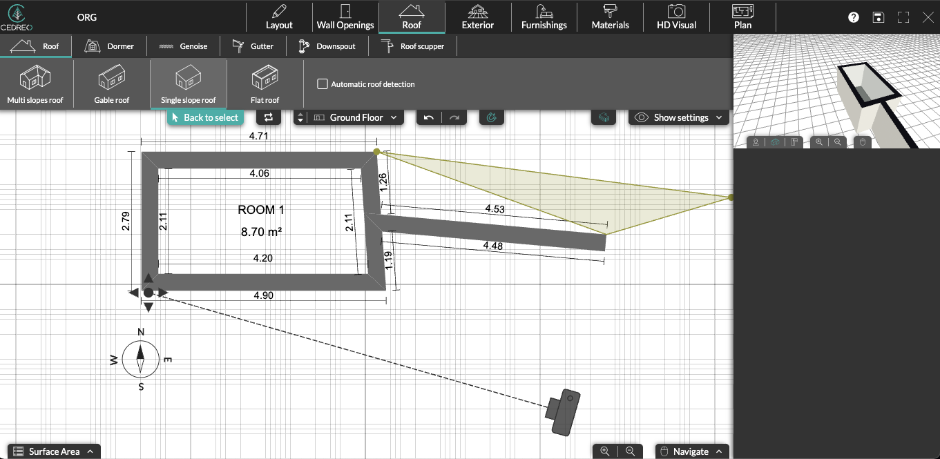
Task: Switch 3D preview to first-person view
Action: click(756, 142)
